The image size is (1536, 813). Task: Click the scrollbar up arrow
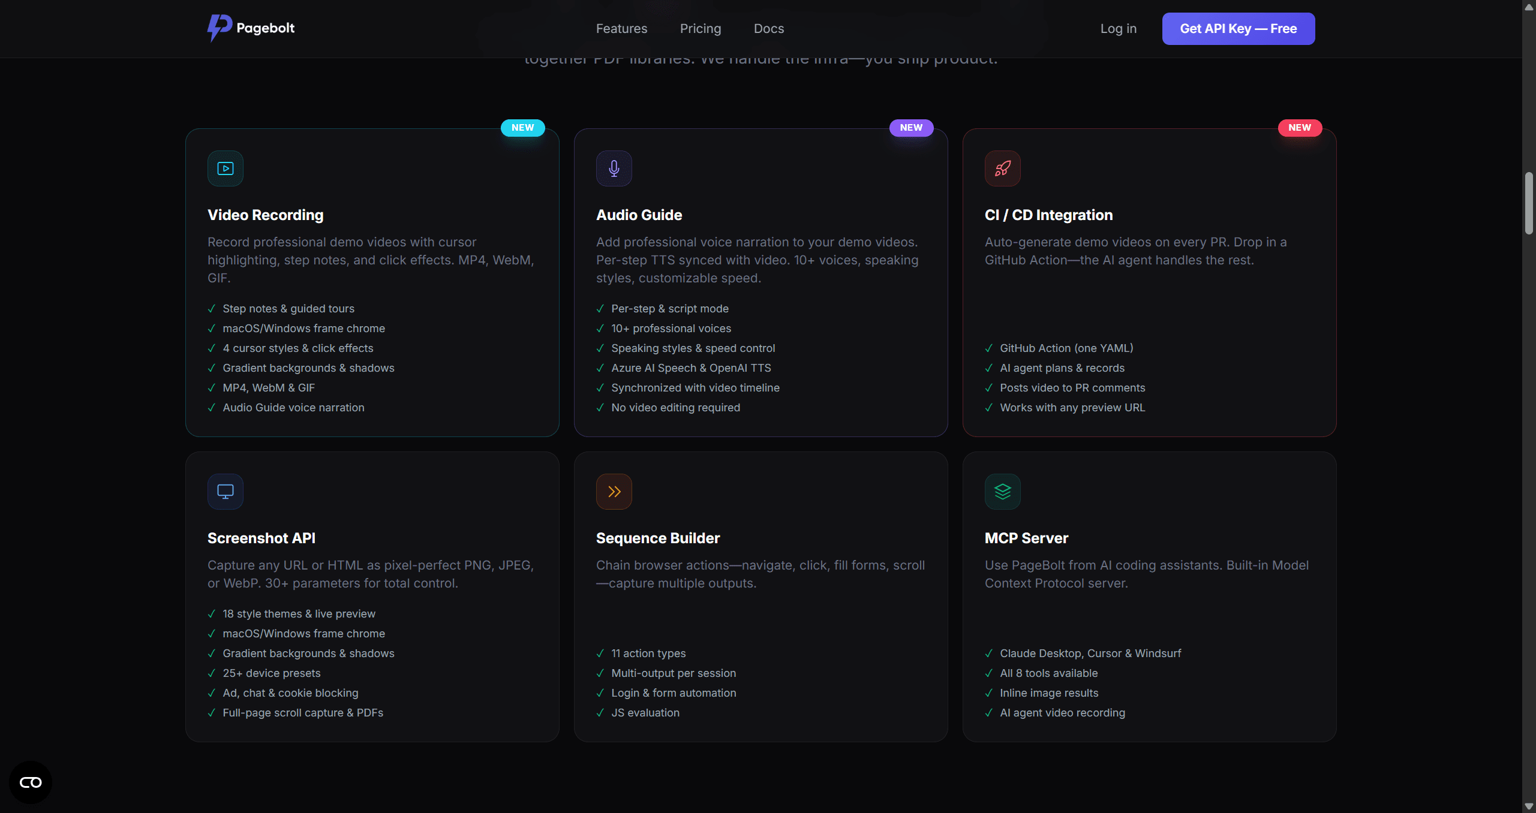(1529, 7)
